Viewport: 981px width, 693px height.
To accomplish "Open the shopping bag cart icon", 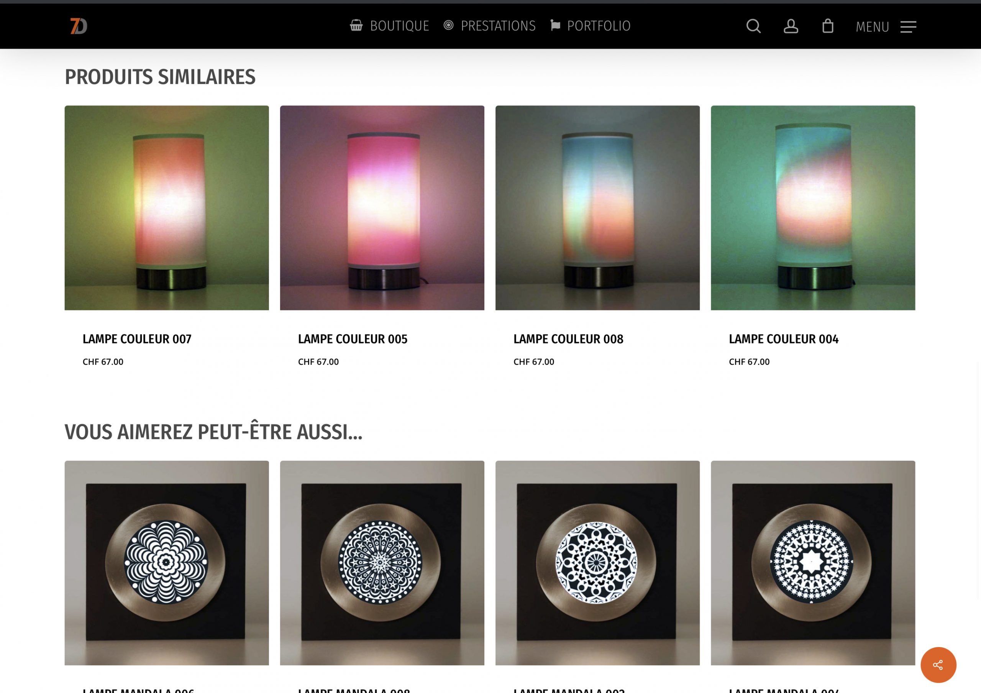I will coord(828,26).
